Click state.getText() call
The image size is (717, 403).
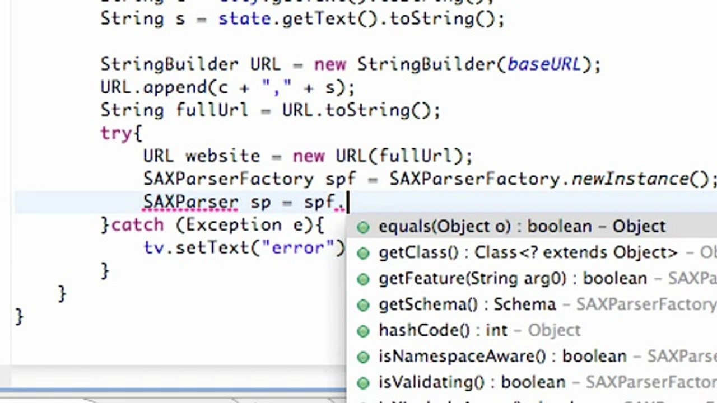click(298, 19)
